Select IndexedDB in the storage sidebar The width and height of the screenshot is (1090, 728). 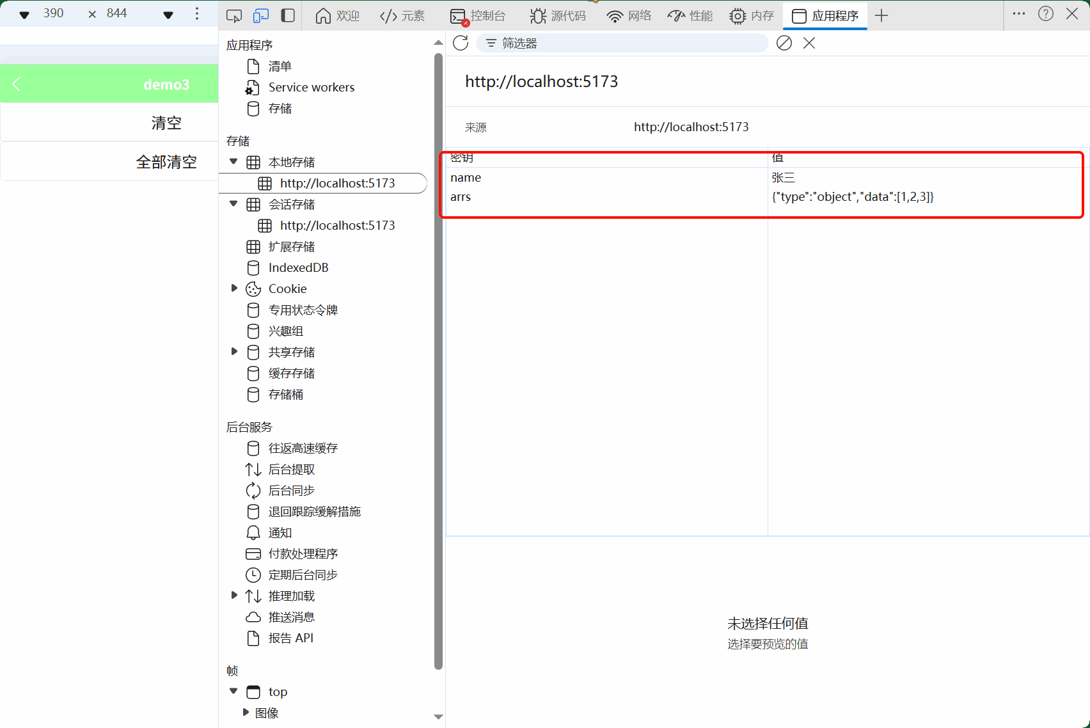coord(298,267)
